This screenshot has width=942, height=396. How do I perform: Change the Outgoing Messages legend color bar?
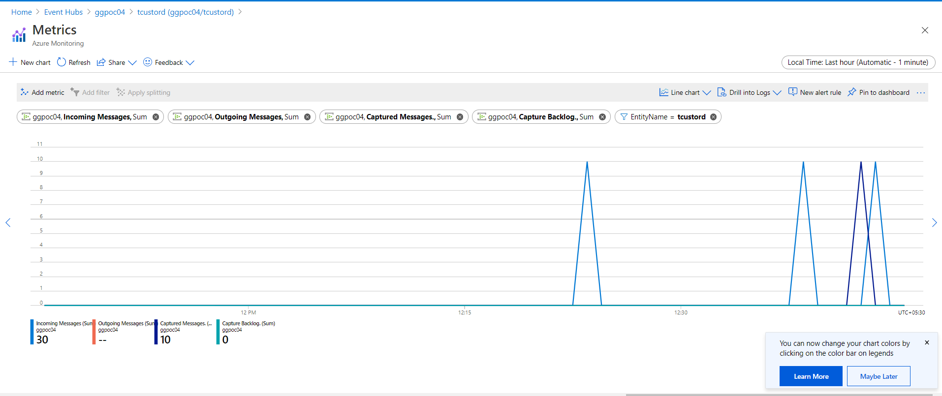94,332
